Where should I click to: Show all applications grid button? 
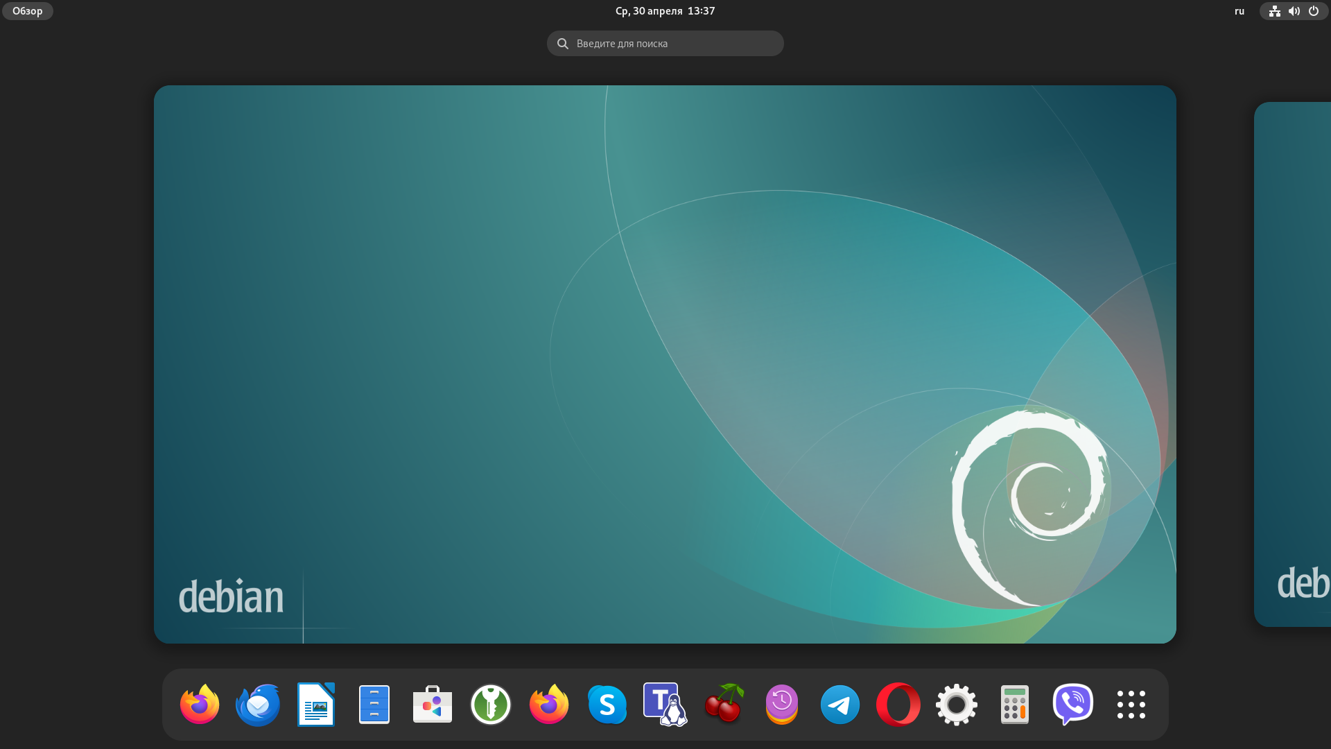[x=1131, y=704]
